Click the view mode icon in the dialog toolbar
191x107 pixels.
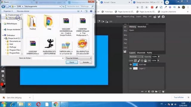(78, 11)
